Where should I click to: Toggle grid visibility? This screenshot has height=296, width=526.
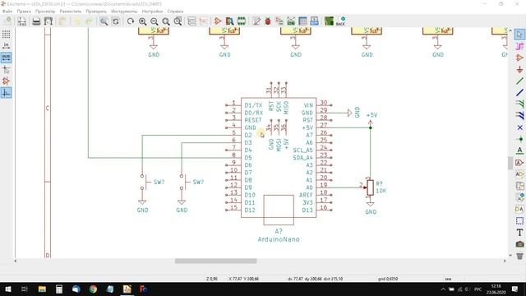[6, 35]
